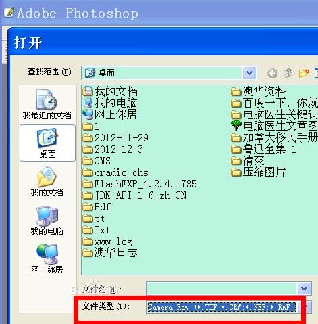Select the 鲁迅全集-1 folder
This screenshot has width=318, height=324.
(263, 149)
